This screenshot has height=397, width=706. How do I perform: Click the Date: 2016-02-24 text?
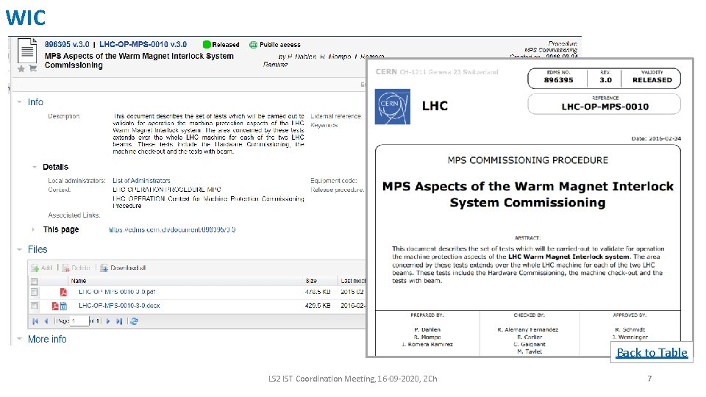click(656, 139)
